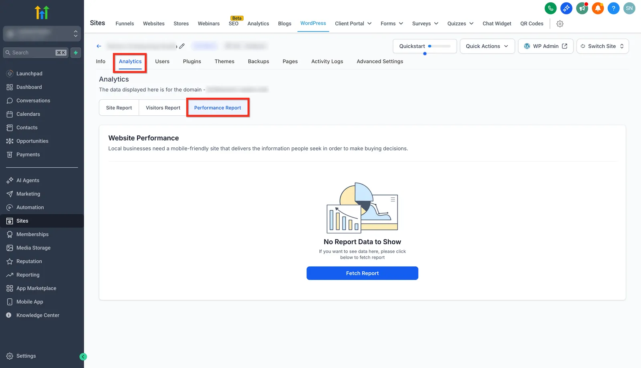641x368 pixels.
Task: Click the Quickstart progress bar
Action: click(439, 46)
